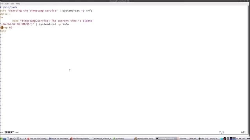Switch to workspace 3 in the pager
Viewport: 250px width, 140px height.
[23, 138]
